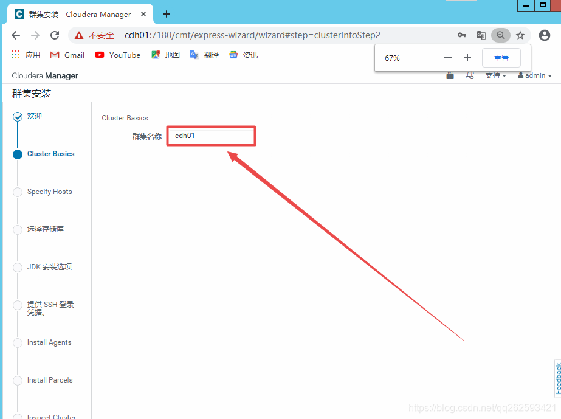Open the Feedback side tab

pyautogui.click(x=558, y=378)
